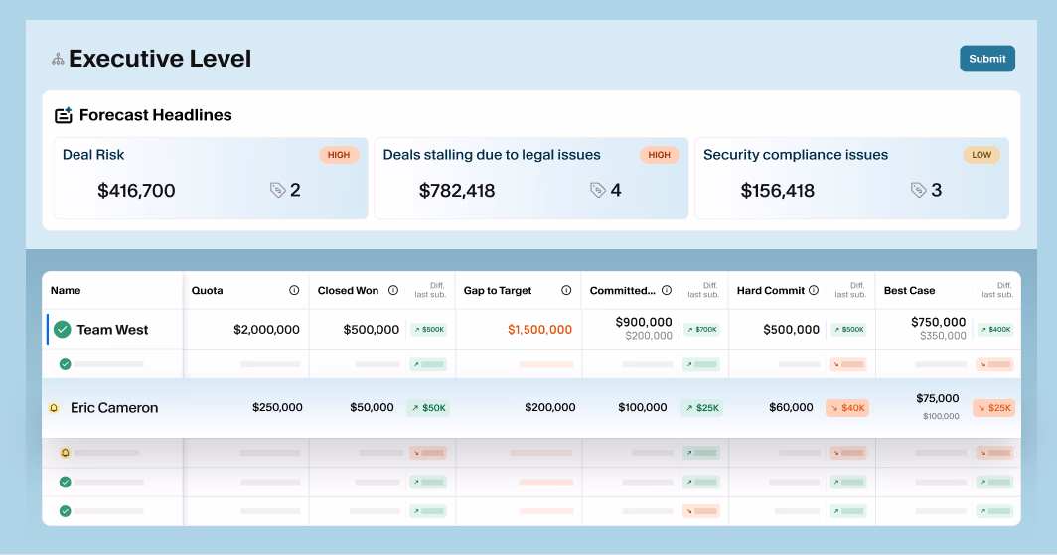Image resolution: width=1057 pixels, height=555 pixels.
Task: Click the Submit button
Action: coord(986,59)
